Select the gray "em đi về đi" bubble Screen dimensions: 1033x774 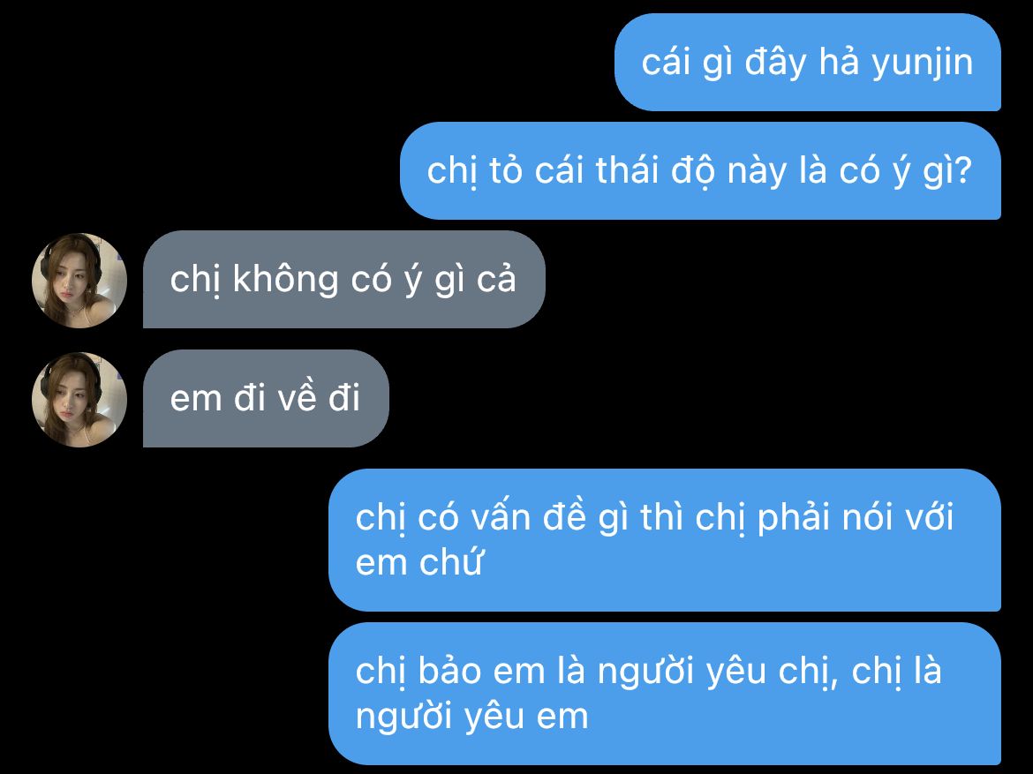click(x=266, y=399)
